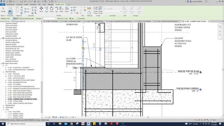Select the 2nd Move To radio option
Image resolution: width=224 pixels, height=126 pixels.
(64, 19)
